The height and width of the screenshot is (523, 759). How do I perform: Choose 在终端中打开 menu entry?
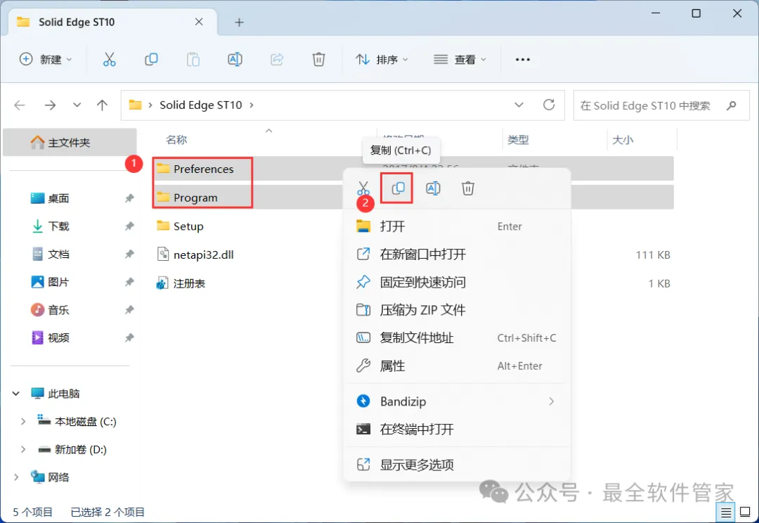pyautogui.click(x=457, y=429)
